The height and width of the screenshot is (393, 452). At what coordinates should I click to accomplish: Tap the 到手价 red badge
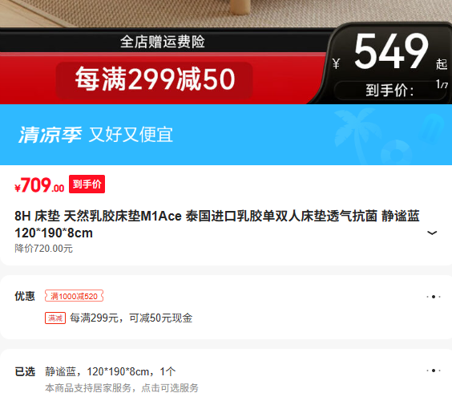tap(87, 184)
